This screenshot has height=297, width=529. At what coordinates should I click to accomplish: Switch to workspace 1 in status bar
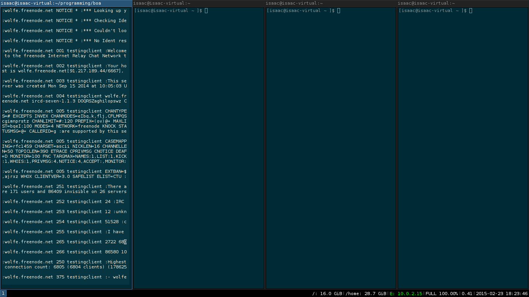[x=3, y=294]
